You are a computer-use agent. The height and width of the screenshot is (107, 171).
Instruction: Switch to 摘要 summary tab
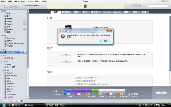tap(56, 12)
